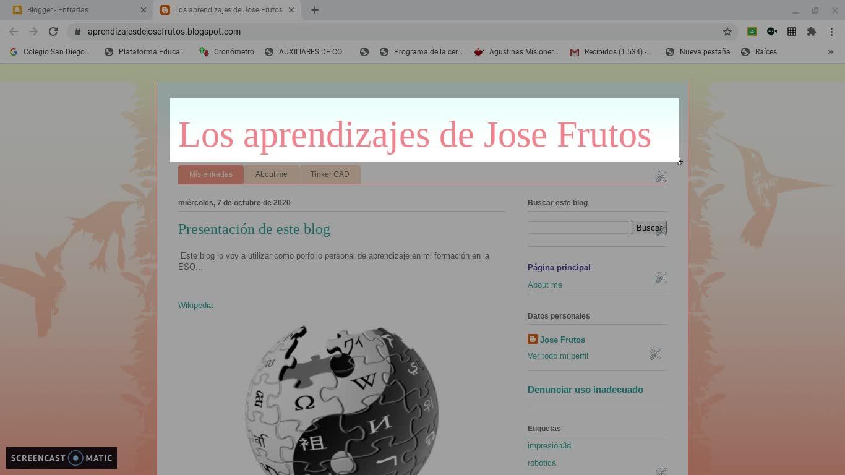845x475 pixels.
Task: Open the Nueva pestaña bookmark
Action: tap(698, 52)
